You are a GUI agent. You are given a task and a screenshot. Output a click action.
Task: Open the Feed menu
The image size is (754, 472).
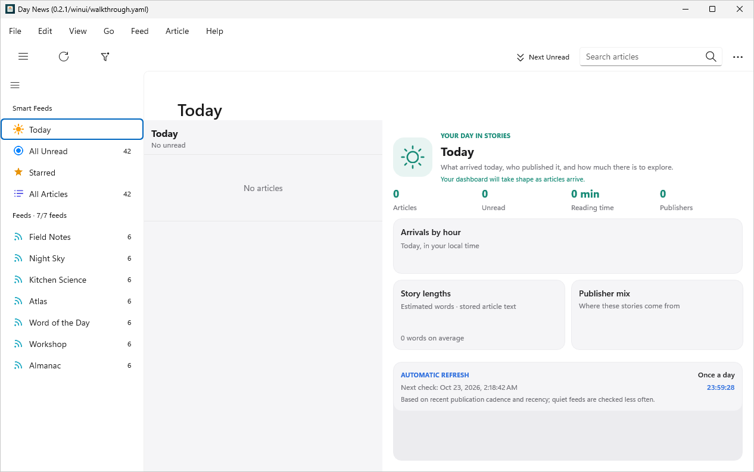click(x=140, y=31)
